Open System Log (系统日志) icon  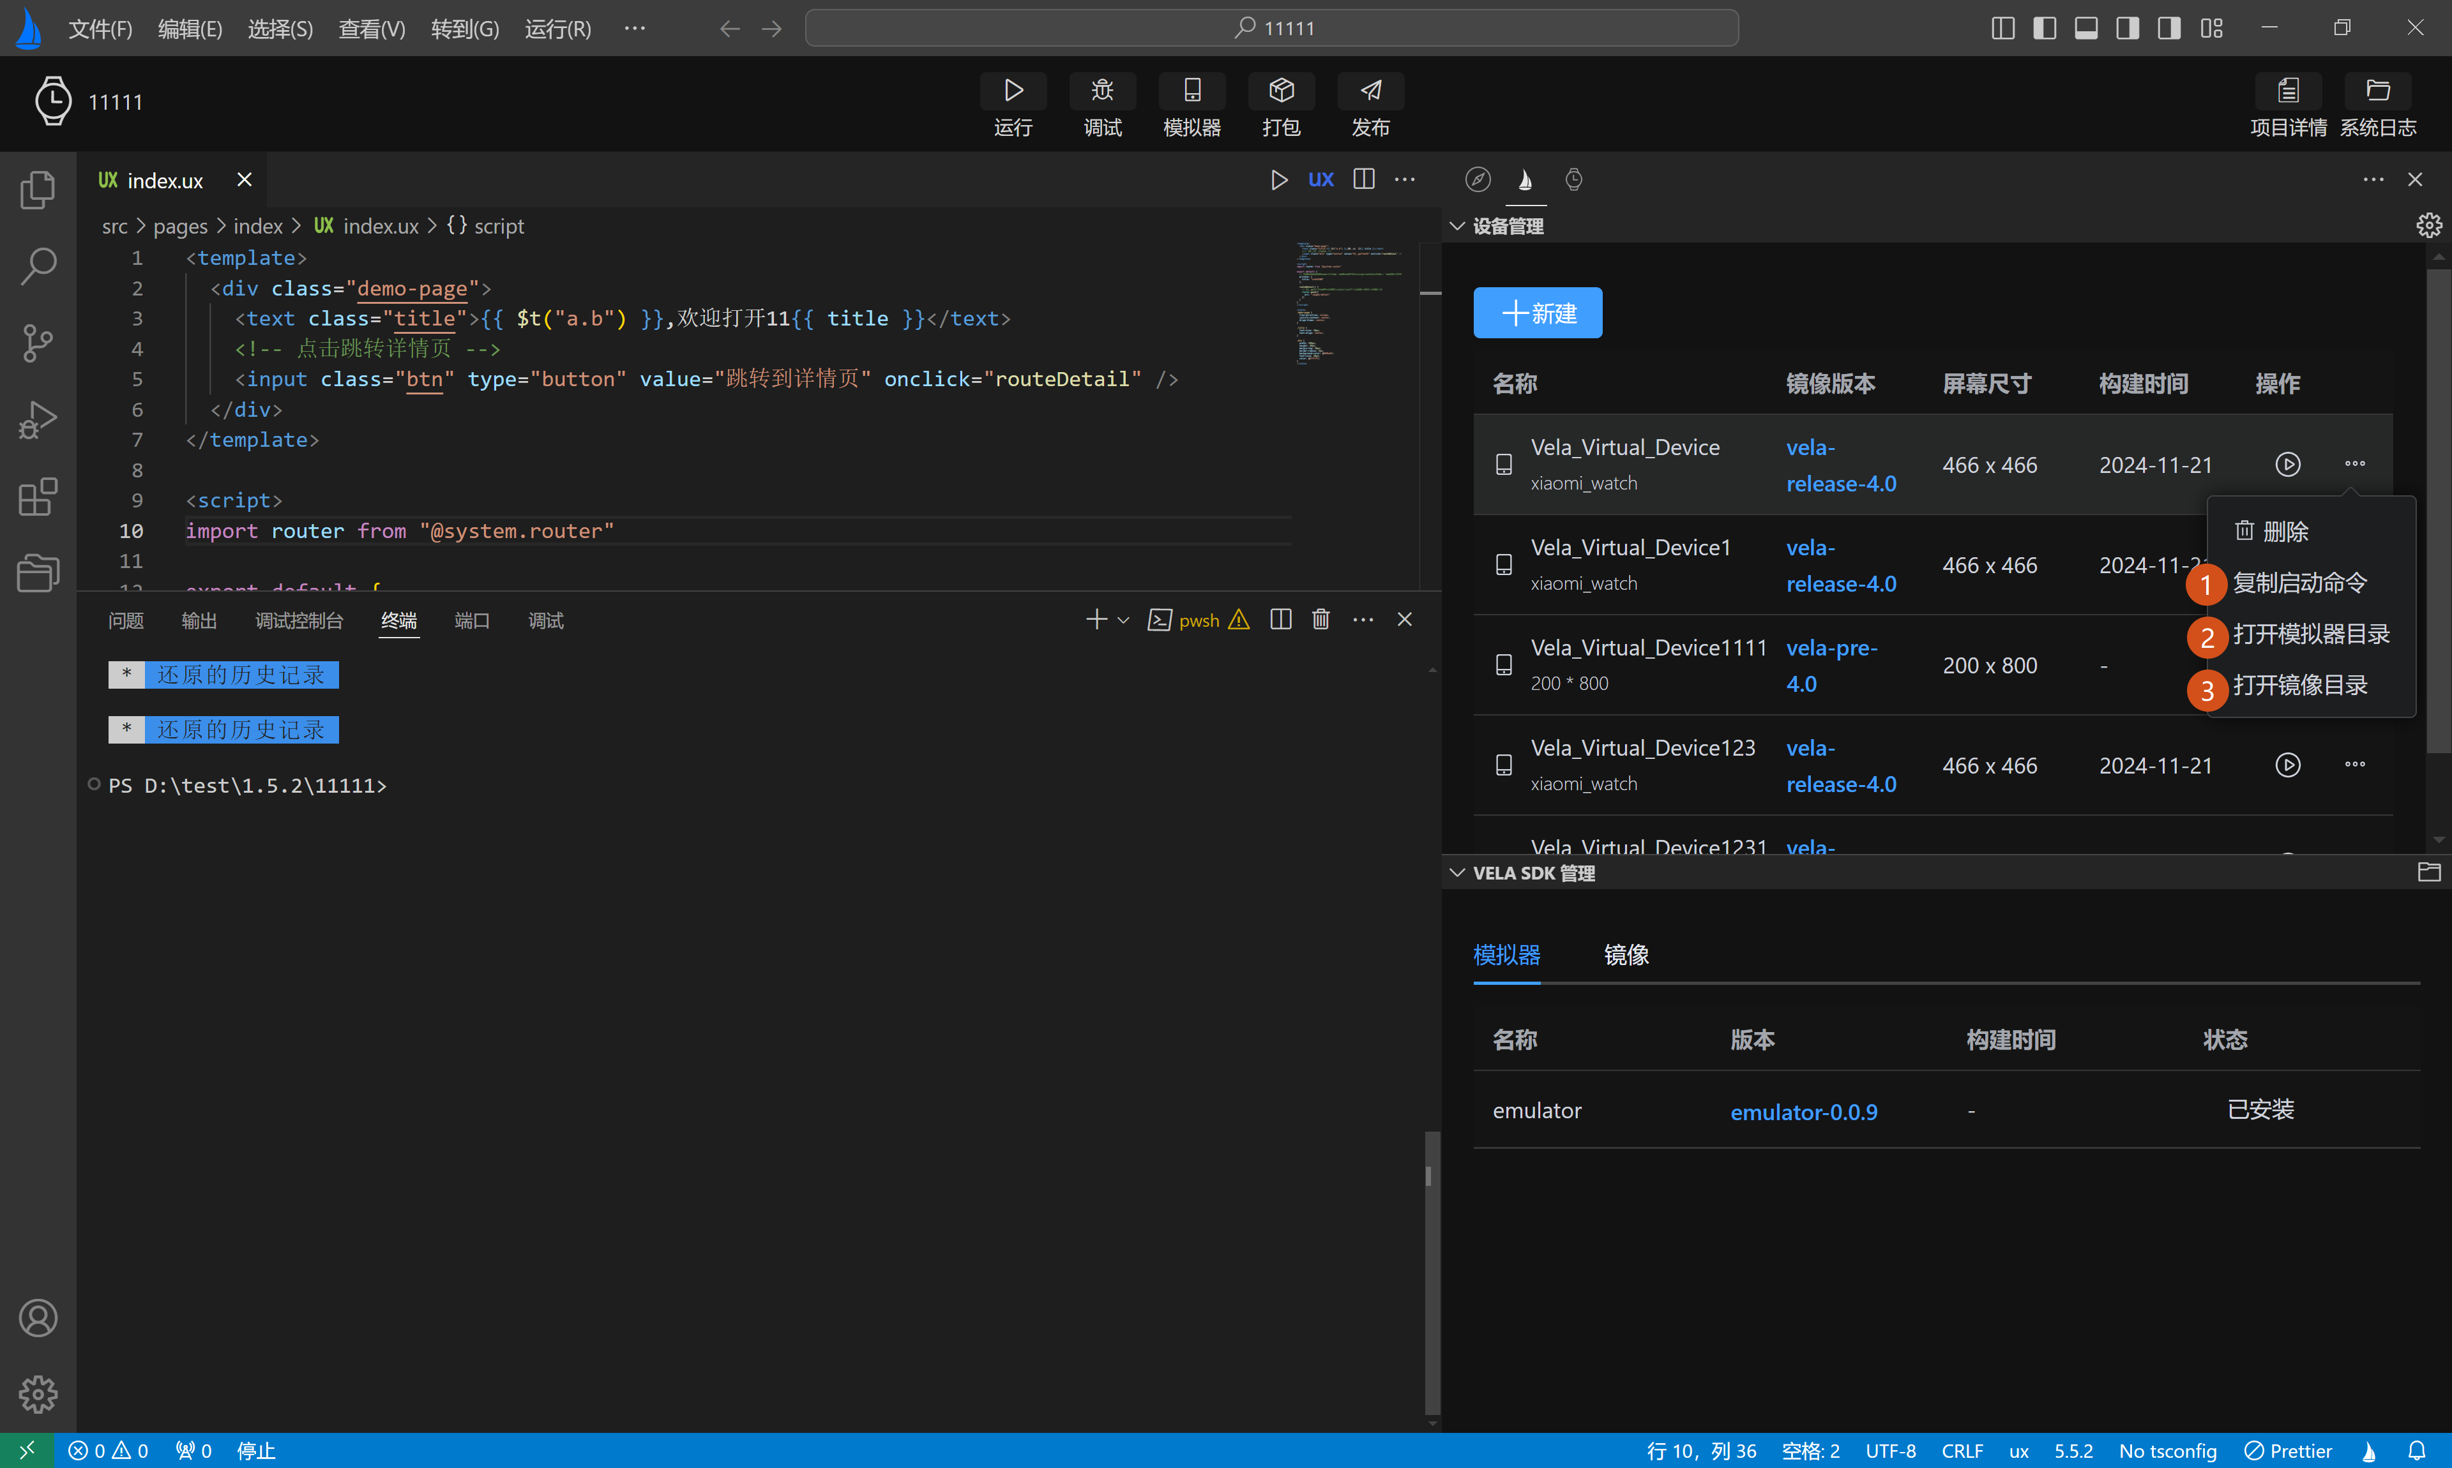2377,91
